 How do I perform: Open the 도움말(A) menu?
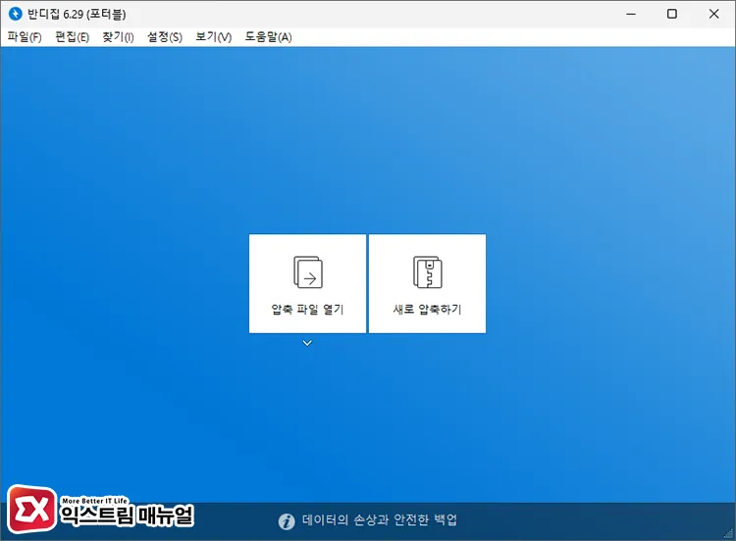point(268,37)
